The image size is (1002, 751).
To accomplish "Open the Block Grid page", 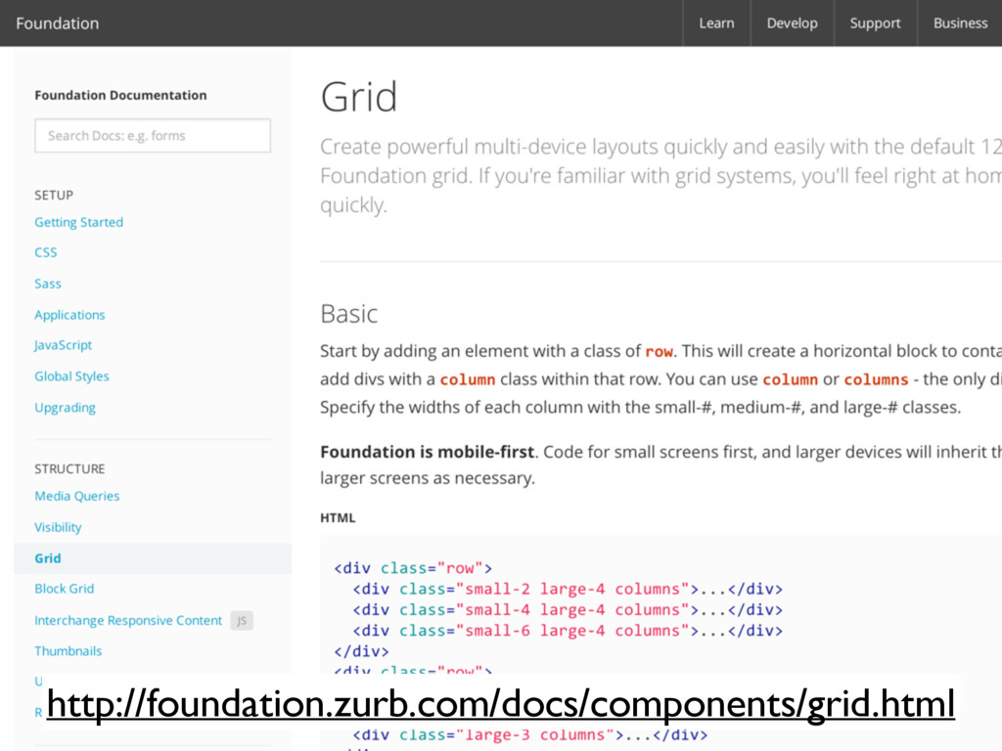I will [x=64, y=589].
